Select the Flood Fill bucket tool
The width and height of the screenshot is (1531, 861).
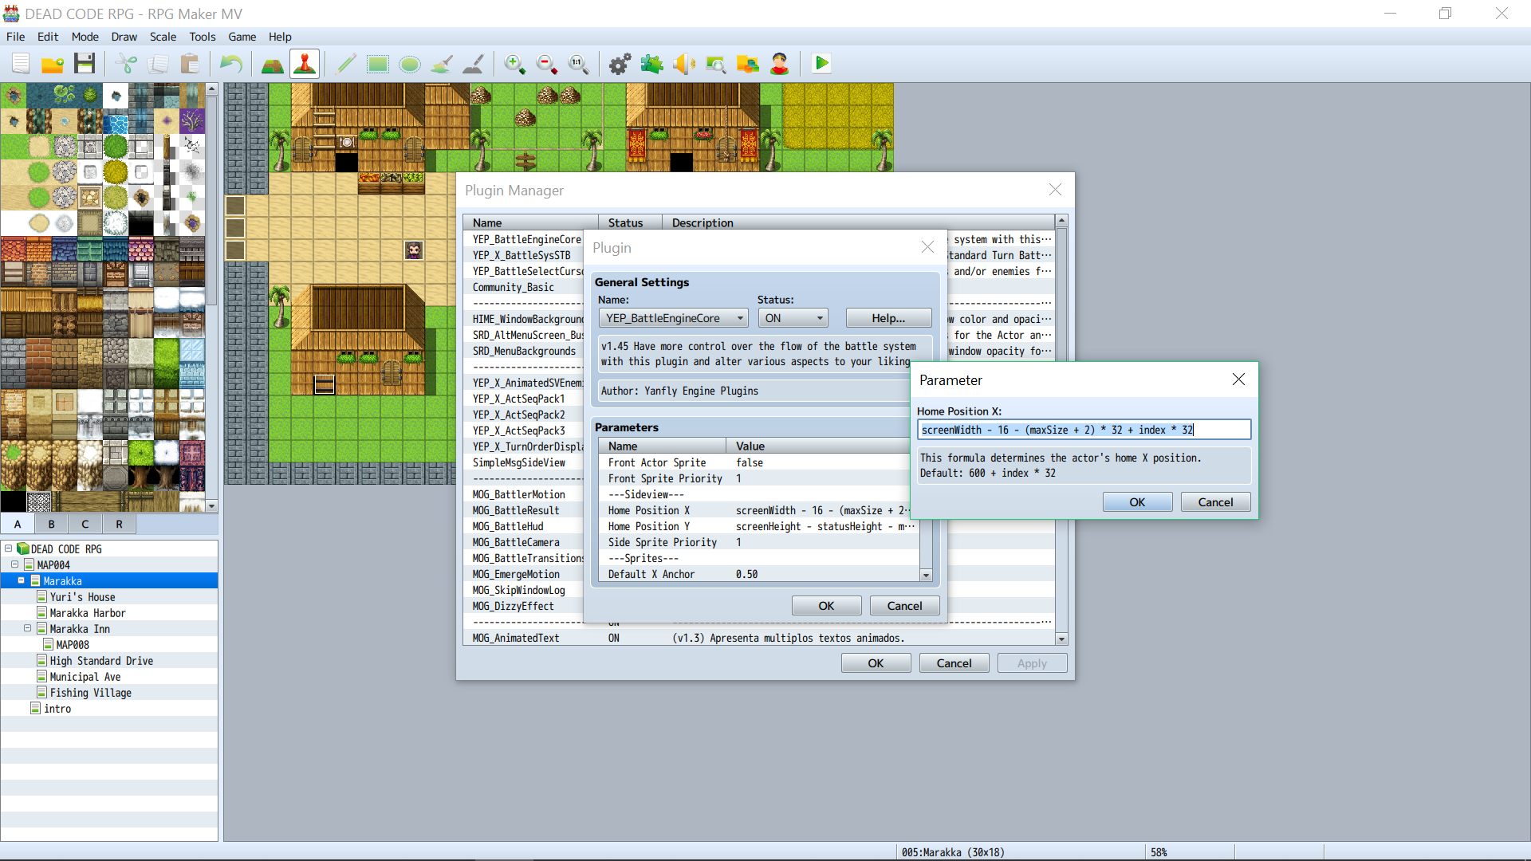tap(442, 64)
